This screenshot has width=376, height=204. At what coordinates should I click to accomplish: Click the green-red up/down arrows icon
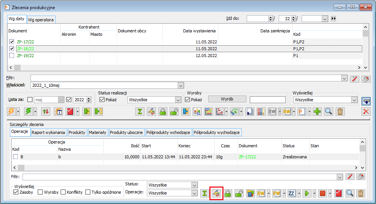point(45,112)
